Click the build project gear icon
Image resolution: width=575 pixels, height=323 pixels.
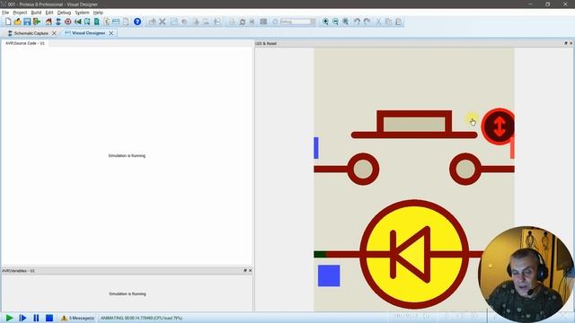(243, 22)
